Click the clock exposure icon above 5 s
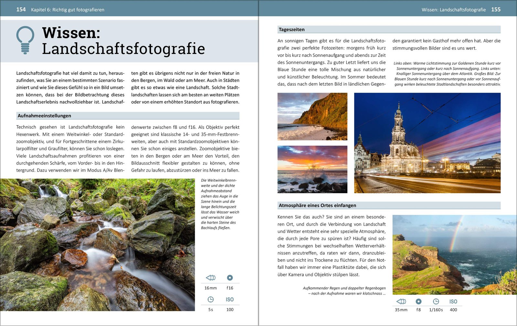 coord(210,299)
